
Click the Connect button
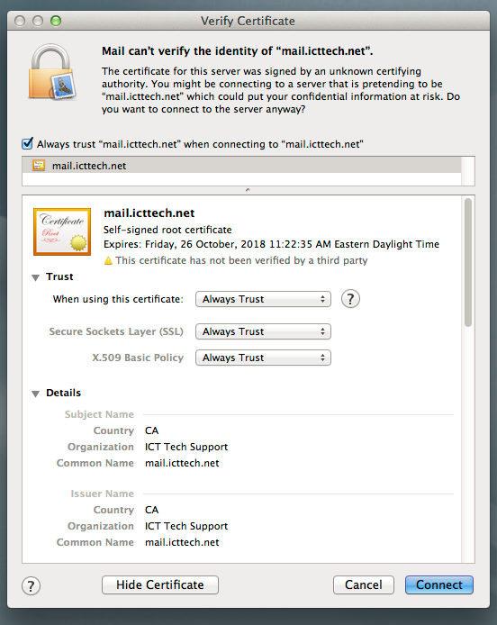[439, 584]
